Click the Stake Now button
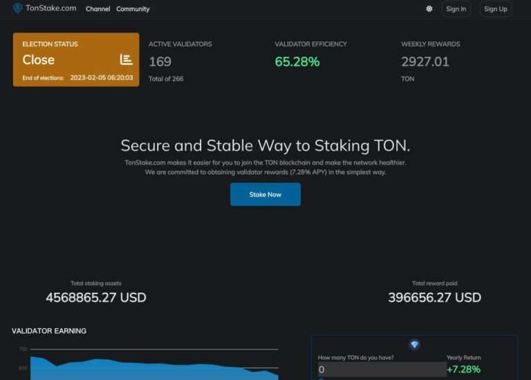 click(265, 194)
